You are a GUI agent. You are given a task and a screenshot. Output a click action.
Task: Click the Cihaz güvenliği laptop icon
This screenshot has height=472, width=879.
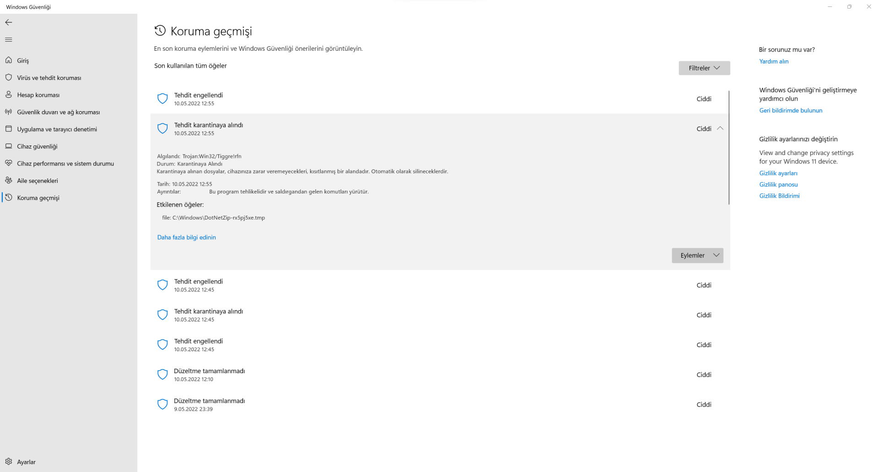tap(9, 146)
